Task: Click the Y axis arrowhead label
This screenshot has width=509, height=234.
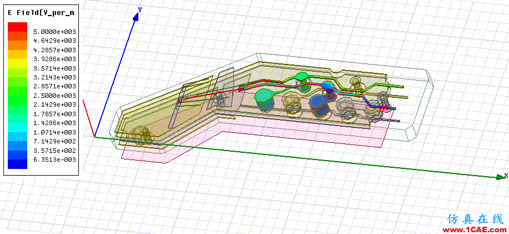Action: point(140,10)
